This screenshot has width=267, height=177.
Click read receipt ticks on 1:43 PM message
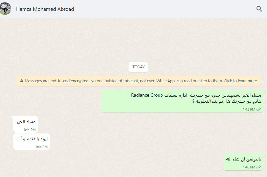259,109
